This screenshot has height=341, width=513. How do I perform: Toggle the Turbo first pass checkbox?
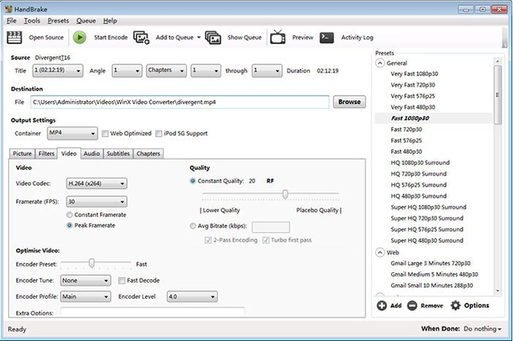click(x=265, y=240)
